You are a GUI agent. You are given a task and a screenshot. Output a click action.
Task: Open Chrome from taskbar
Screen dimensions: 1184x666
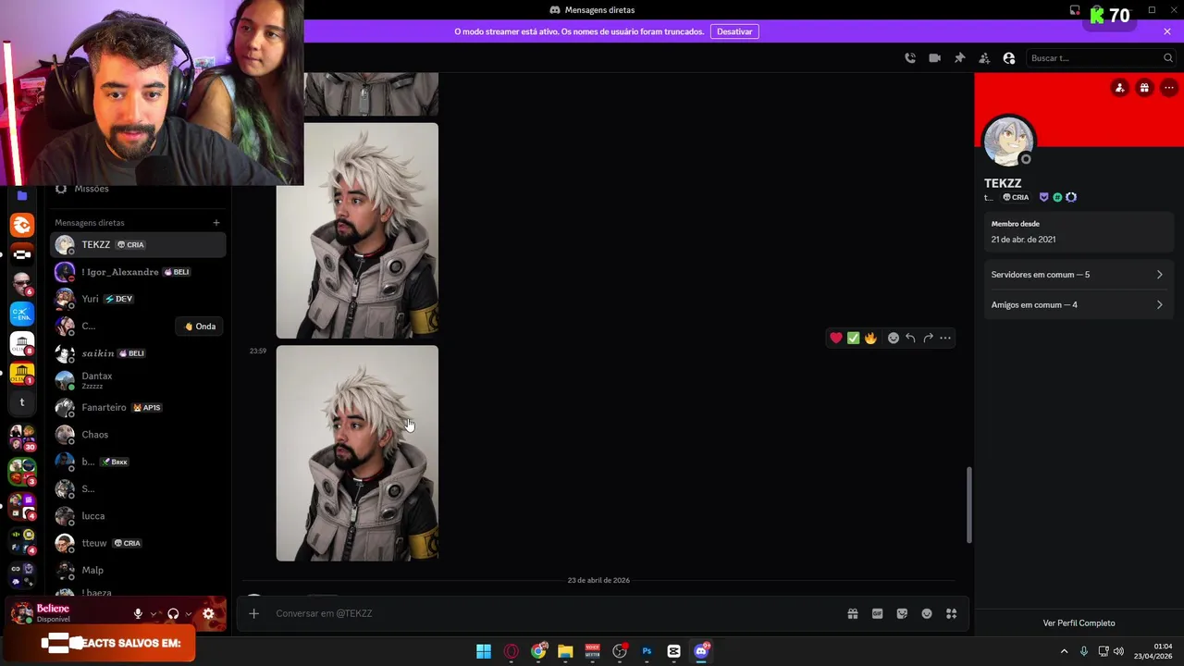538,651
